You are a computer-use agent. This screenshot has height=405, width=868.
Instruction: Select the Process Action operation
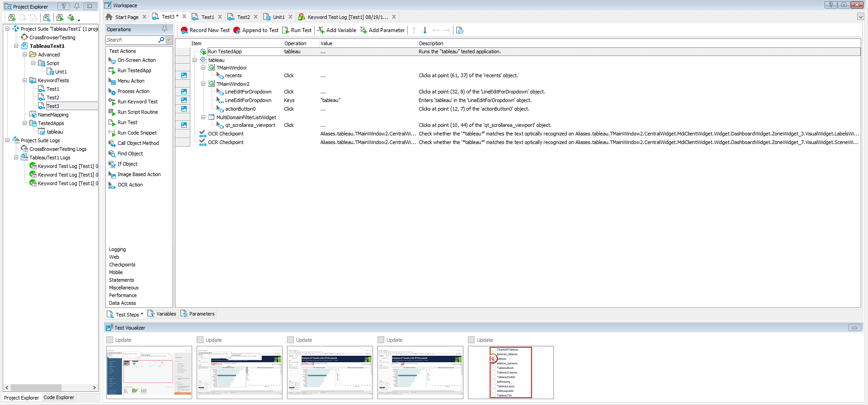click(129, 91)
